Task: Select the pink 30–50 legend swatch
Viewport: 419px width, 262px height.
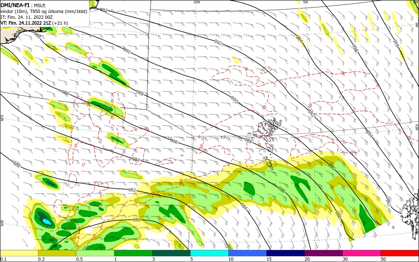Action: coord(362,253)
